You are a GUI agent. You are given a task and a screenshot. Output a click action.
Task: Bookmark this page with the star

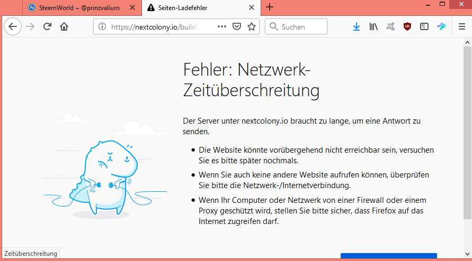click(252, 26)
